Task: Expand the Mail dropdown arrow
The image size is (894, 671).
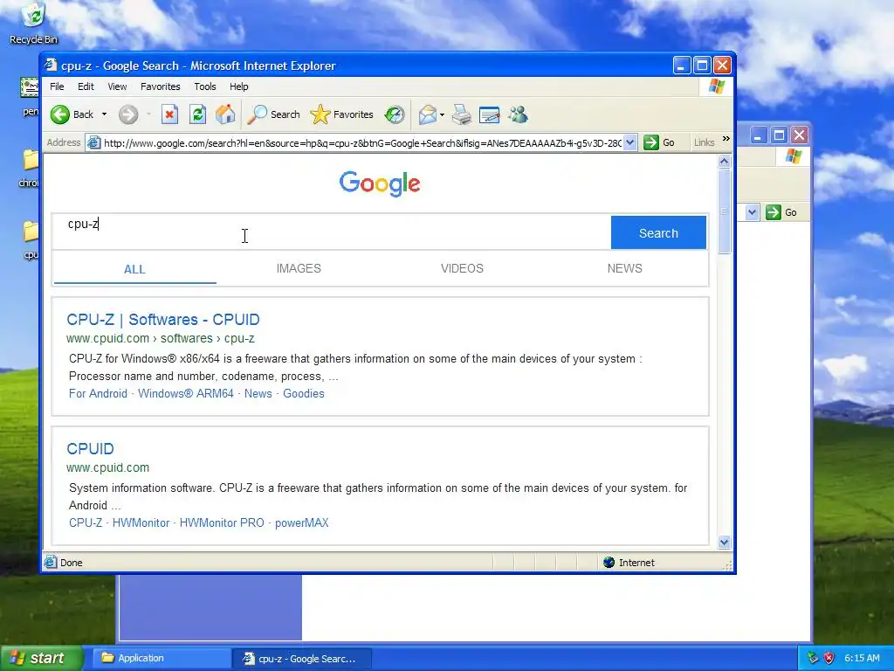Action: [x=442, y=114]
